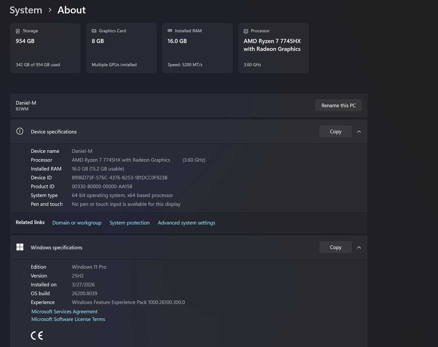Open Domain or workgroup link
Viewport: 438px width, 347px height.
[x=77, y=223]
